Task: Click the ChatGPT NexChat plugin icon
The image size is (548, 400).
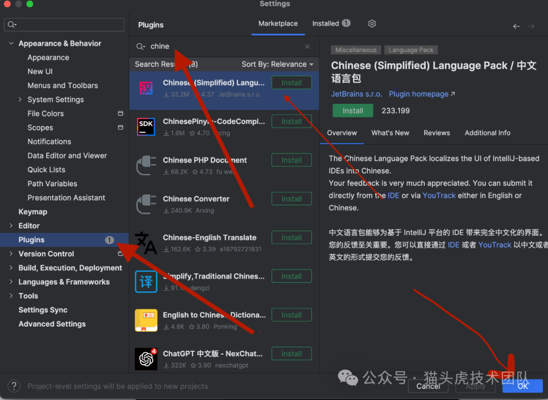Action: click(x=146, y=359)
